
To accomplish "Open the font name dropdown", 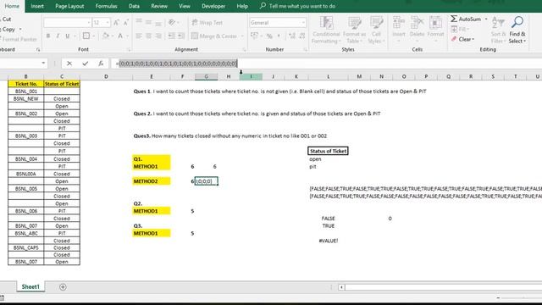I will pyautogui.click(x=88, y=23).
